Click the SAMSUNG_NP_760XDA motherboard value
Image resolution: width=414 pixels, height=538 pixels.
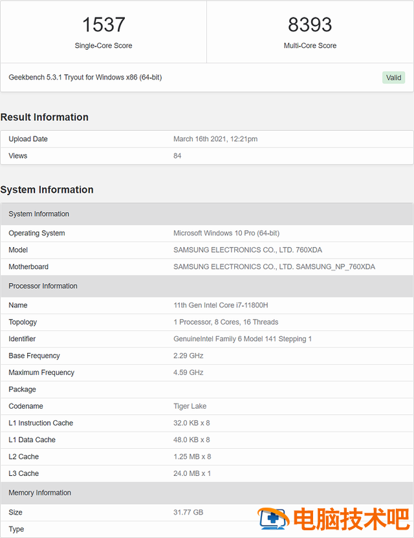274,267
